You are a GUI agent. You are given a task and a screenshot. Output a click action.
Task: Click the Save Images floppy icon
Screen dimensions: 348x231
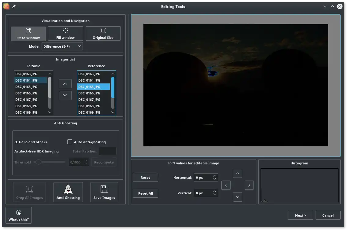104,189
